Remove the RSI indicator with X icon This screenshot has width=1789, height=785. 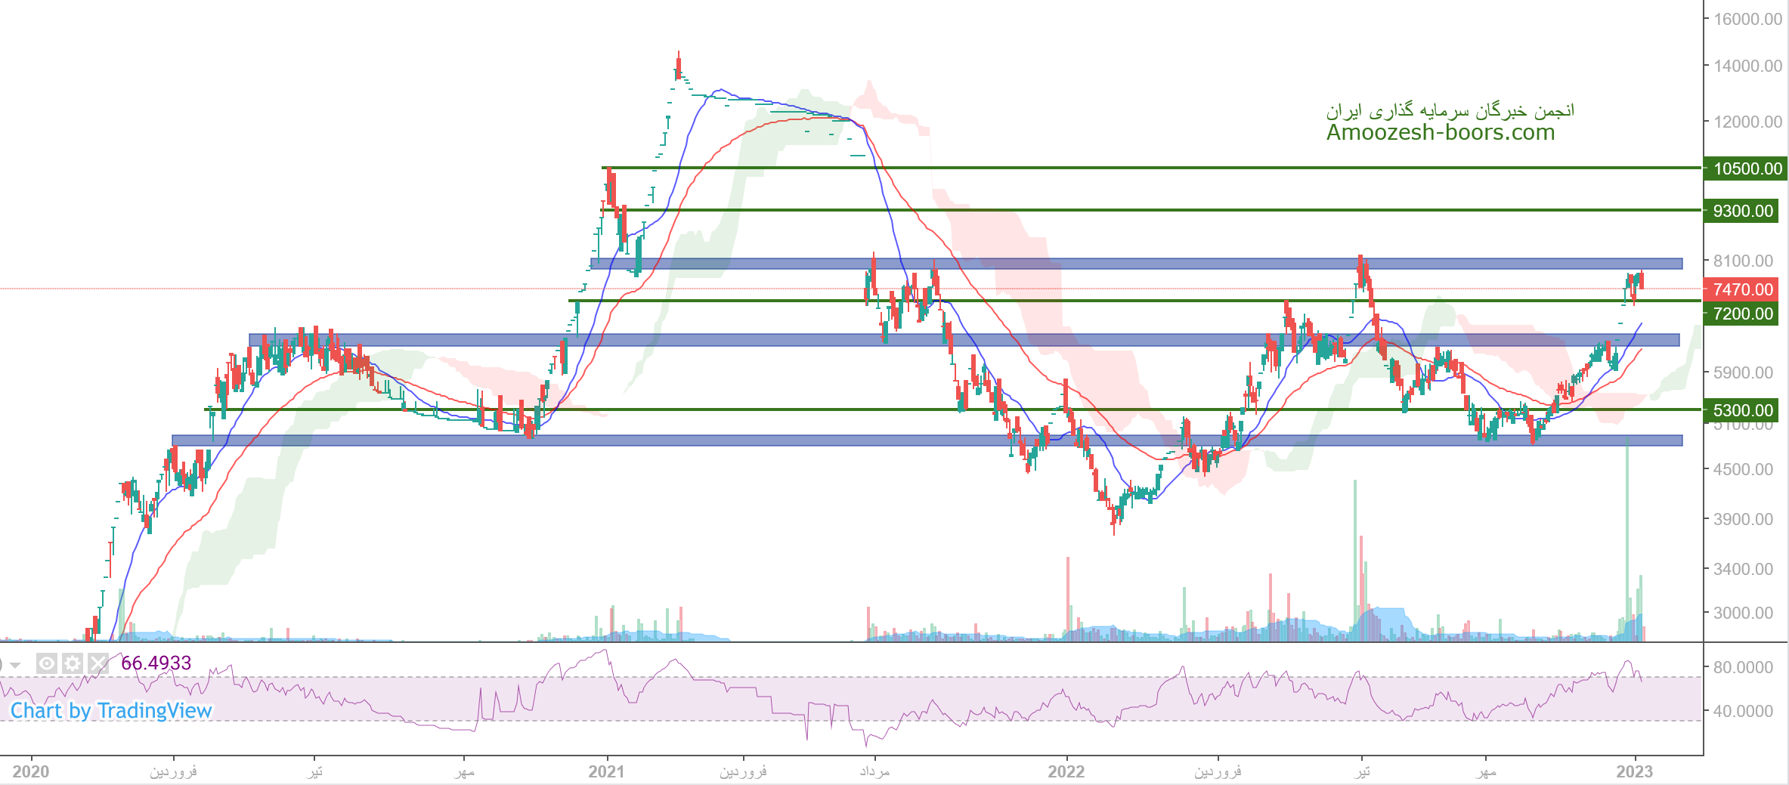click(x=97, y=663)
